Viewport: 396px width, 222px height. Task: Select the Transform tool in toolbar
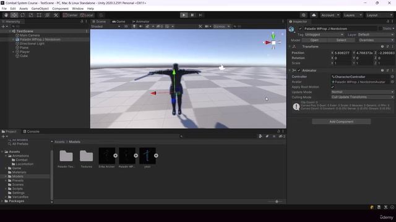click(x=48, y=15)
